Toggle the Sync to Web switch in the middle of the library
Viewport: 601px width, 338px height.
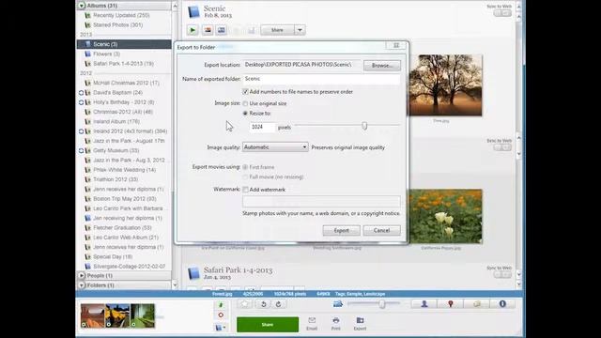click(x=502, y=147)
